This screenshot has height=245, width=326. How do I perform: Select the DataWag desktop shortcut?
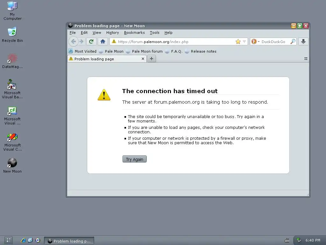[12, 61]
